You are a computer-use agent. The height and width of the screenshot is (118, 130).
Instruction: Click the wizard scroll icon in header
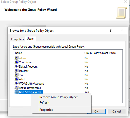point(121,13)
